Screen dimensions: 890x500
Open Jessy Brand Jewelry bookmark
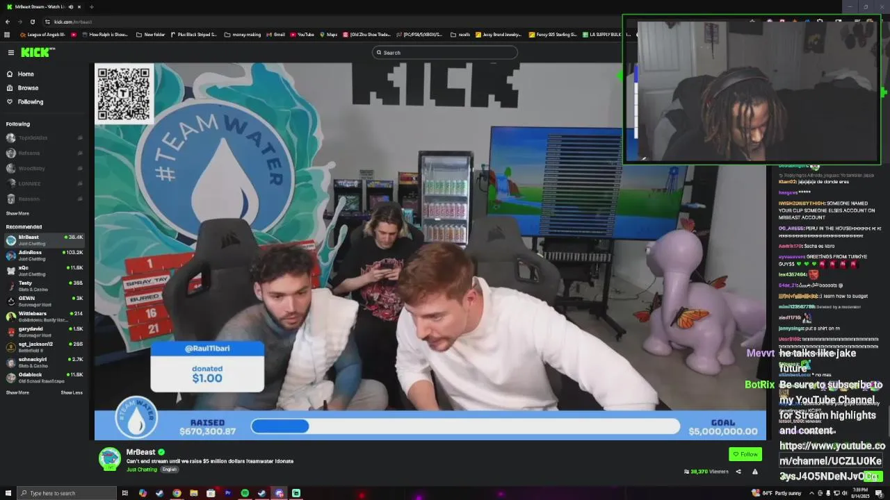pos(498,34)
